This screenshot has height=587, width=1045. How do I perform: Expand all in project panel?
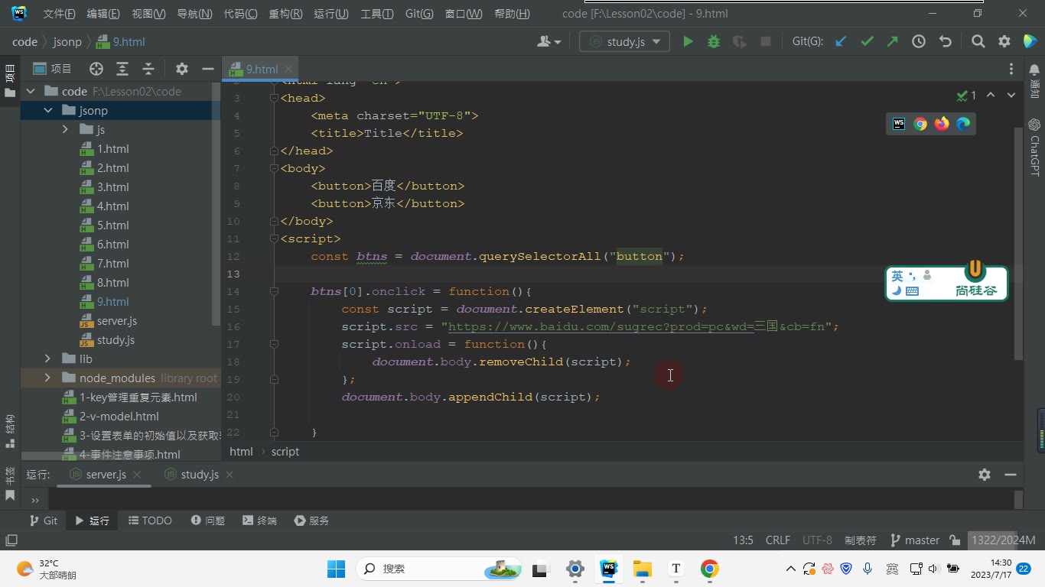(x=122, y=69)
